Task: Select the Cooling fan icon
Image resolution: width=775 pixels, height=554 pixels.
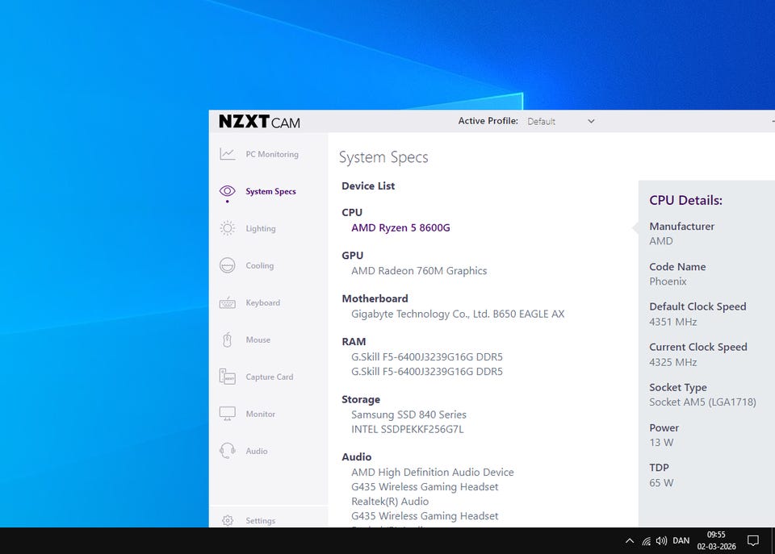Action: tap(228, 265)
